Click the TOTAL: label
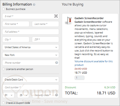This screenshot has height=106, width=120. pyautogui.click(x=71, y=93)
